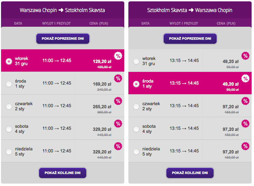Select outbound czwartek 2 sty radio button
The image size is (254, 186).
pyautogui.click(x=9, y=107)
